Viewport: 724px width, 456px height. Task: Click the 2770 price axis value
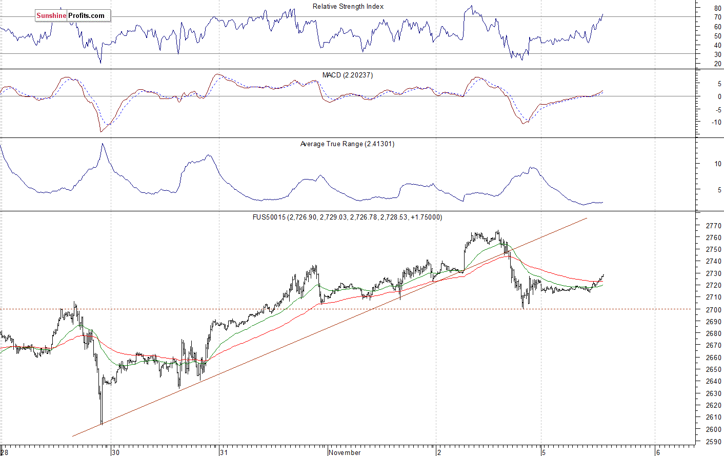(x=714, y=226)
